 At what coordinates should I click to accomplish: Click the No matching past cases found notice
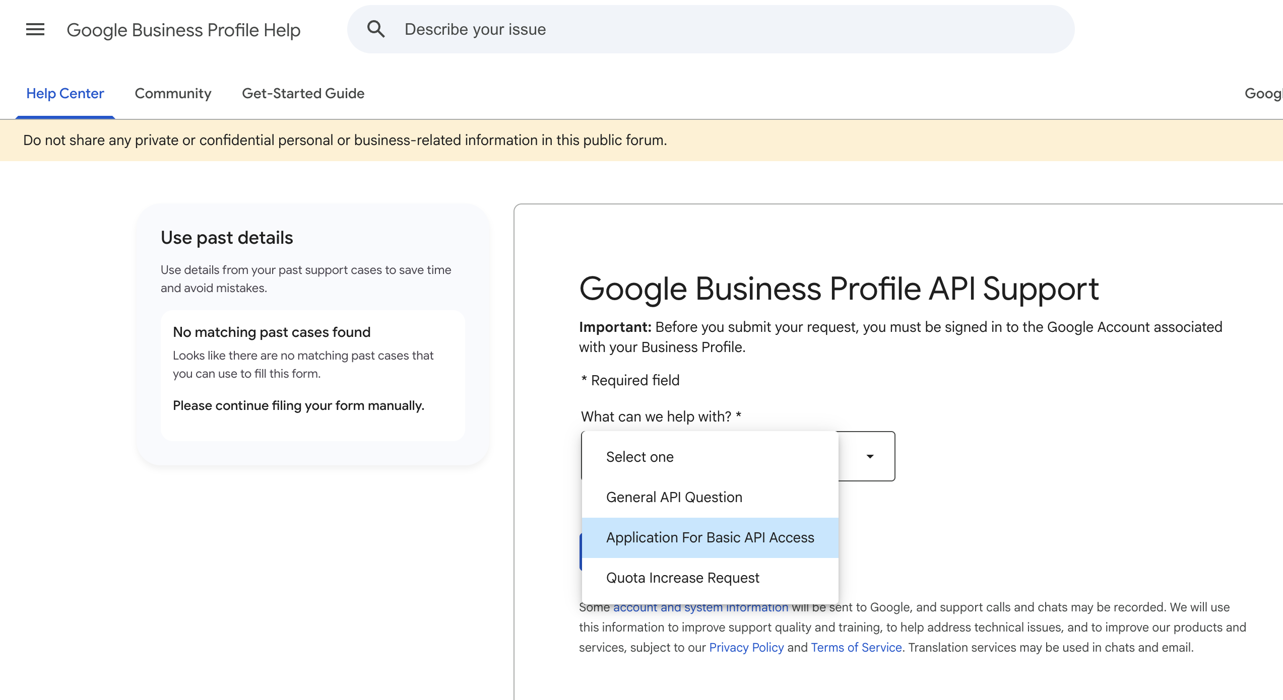click(x=272, y=332)
